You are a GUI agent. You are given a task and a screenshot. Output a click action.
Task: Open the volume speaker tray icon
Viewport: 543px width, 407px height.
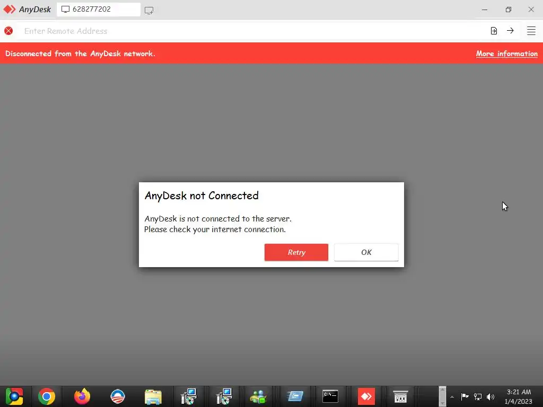point(491,396)
